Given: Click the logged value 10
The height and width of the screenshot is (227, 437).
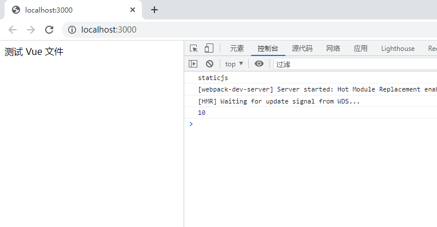Looking at the screenshot, I should [x=201, y=113].
